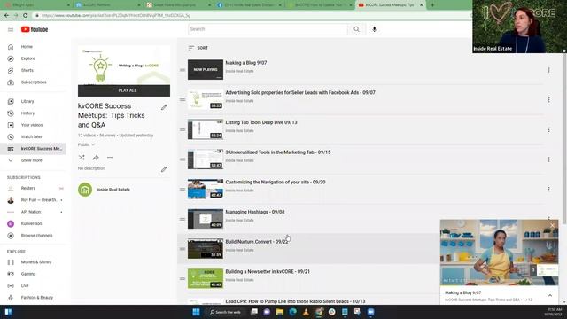
Task: Open Lead CPR: How to Pump Life video
Action: tap(295, 301)
